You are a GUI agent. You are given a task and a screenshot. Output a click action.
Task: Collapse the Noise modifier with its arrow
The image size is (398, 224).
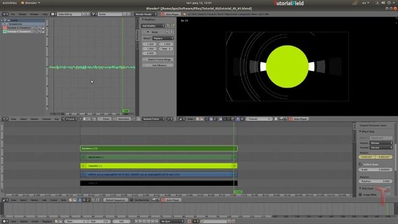(144, 32)
